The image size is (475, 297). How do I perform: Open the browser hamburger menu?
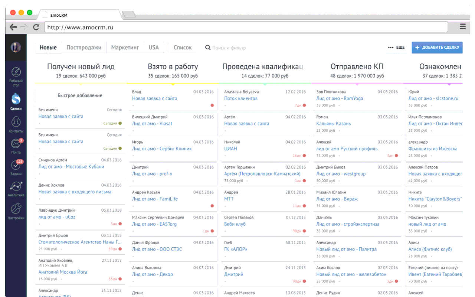(463, 27)
